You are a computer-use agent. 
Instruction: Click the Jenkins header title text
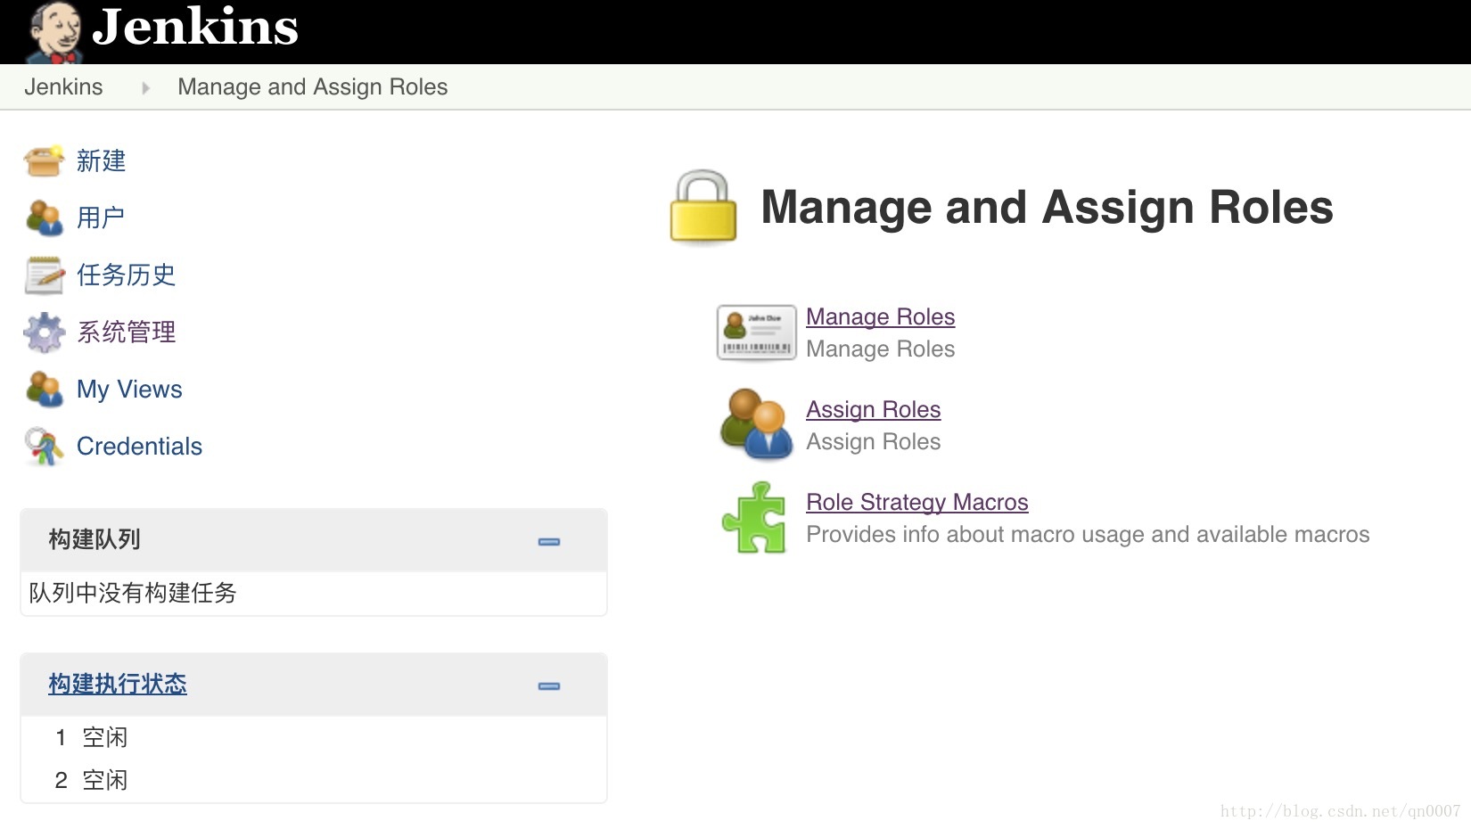point(195,27)
